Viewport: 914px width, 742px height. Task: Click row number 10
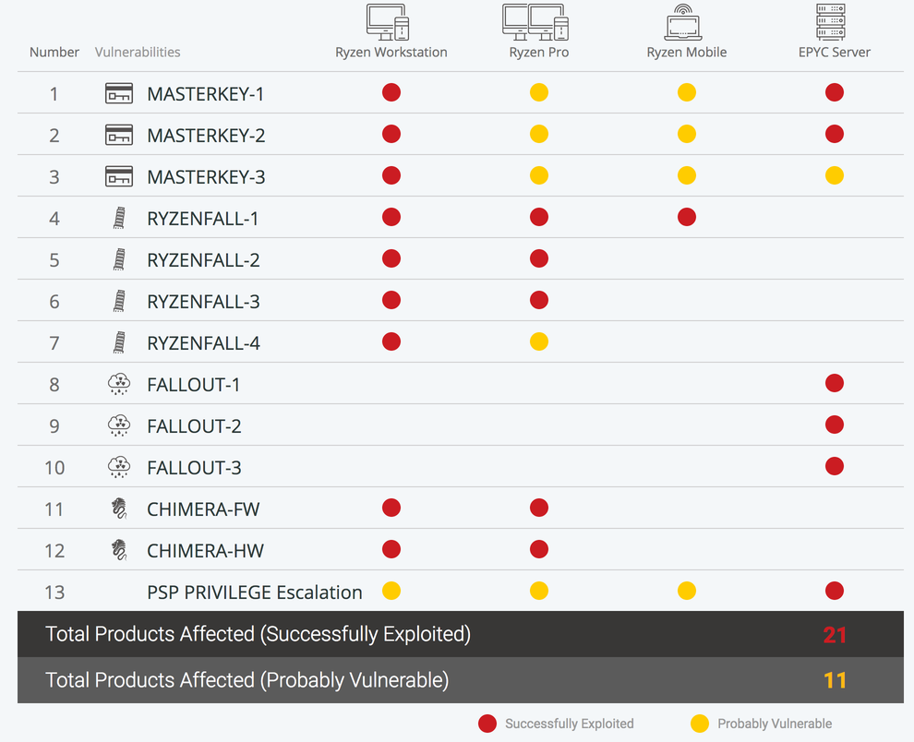pyautogui.click(x=54, y=468)
